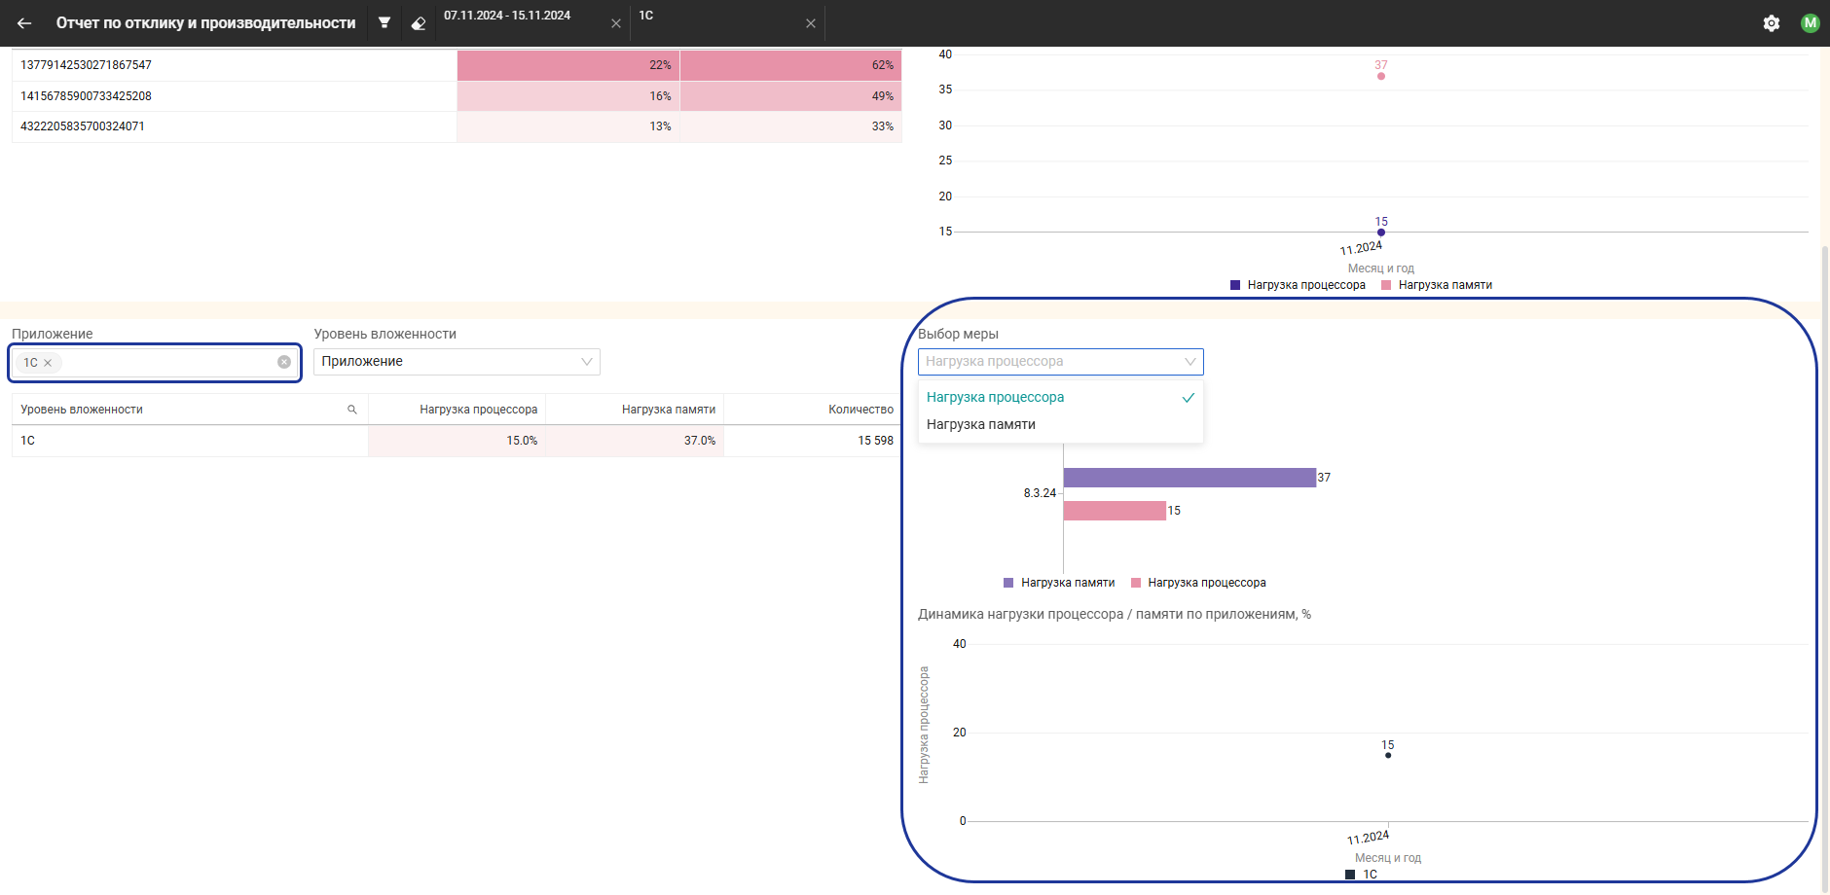The width and height of the screenshot is (1830, 895).
Task: Open the green M user avatar
Action: 1811,23
